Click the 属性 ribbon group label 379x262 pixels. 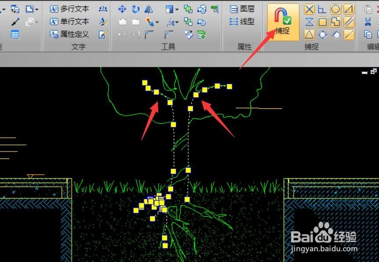coord(244,45)
